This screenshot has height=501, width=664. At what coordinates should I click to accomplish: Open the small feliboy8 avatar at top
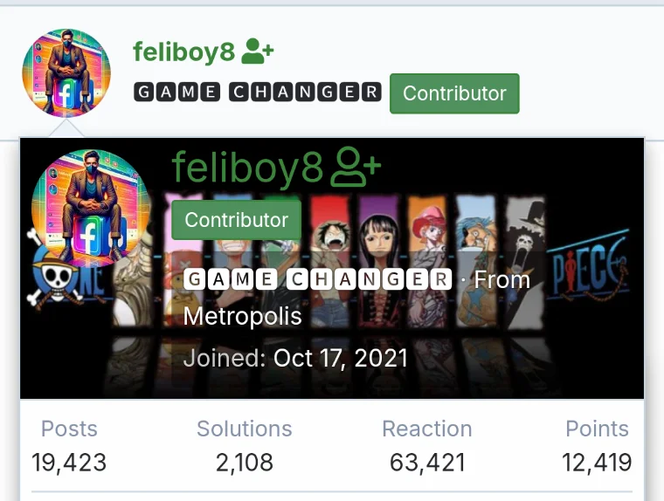[x=66, y=72]
